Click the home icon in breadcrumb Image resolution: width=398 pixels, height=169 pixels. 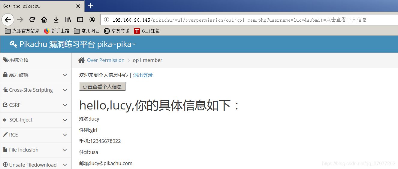[x=81, y=60]
